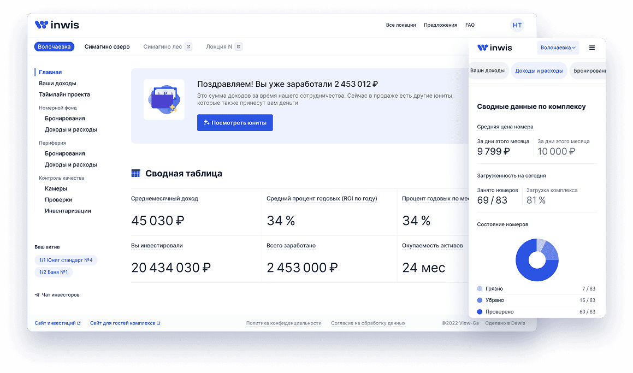Viewport: 633px width, 373px height.
Task: Click the inwis logo in mobile panel
Action: click(495, 48)
